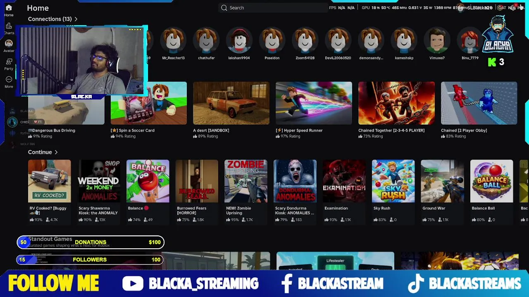
Task: Click 83% Rating under Chained 2 Player
Action: coord(453,136)
